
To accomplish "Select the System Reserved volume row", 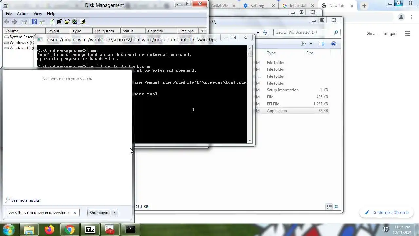I will tap(19, 37).
